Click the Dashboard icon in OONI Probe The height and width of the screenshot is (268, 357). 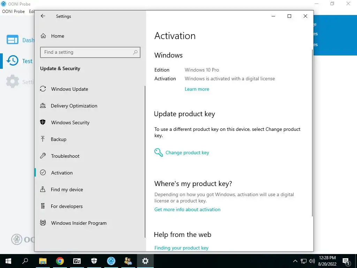12,39
